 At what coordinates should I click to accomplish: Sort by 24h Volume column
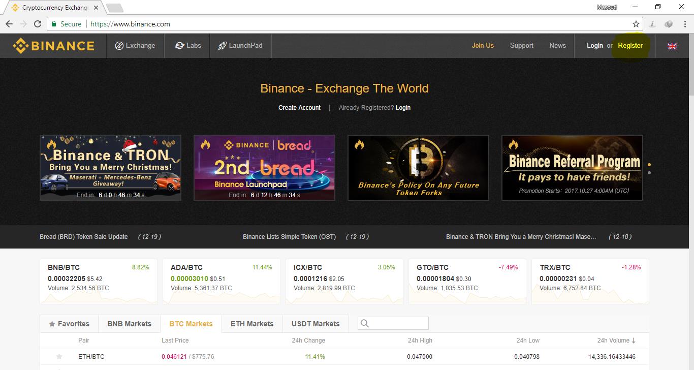(616, 341)
